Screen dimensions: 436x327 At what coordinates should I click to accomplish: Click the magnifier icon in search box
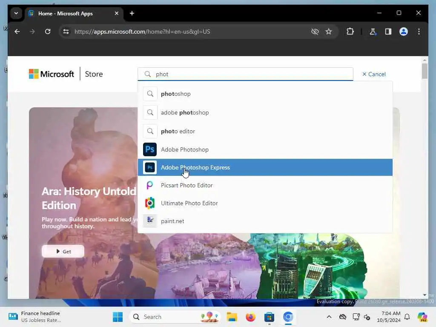click(x=148, y=74)
